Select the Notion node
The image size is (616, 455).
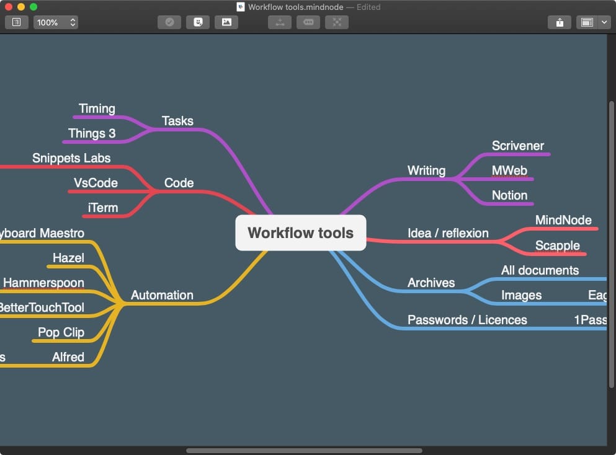coord(509,195)
